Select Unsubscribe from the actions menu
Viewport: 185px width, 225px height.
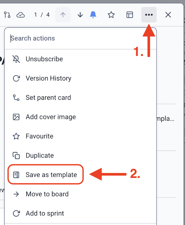(44, 59)
